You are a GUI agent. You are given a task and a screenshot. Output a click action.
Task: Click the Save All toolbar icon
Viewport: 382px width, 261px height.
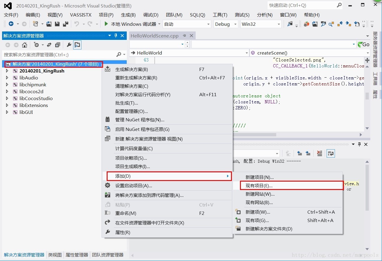pos(65,24)
